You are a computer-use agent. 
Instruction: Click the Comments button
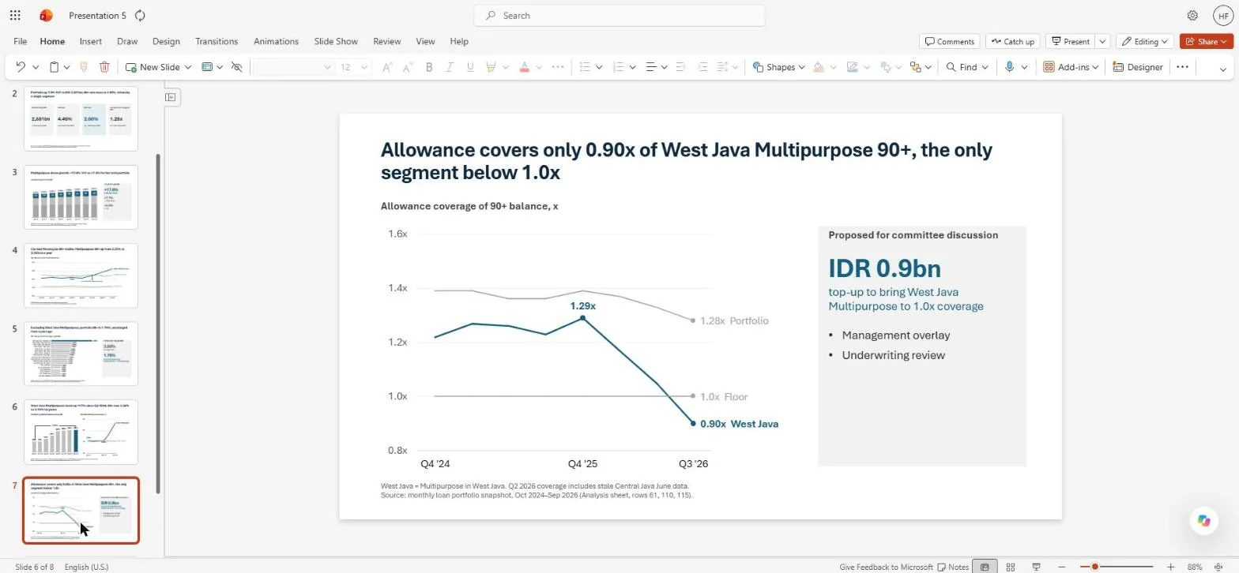tap(950, 41)
